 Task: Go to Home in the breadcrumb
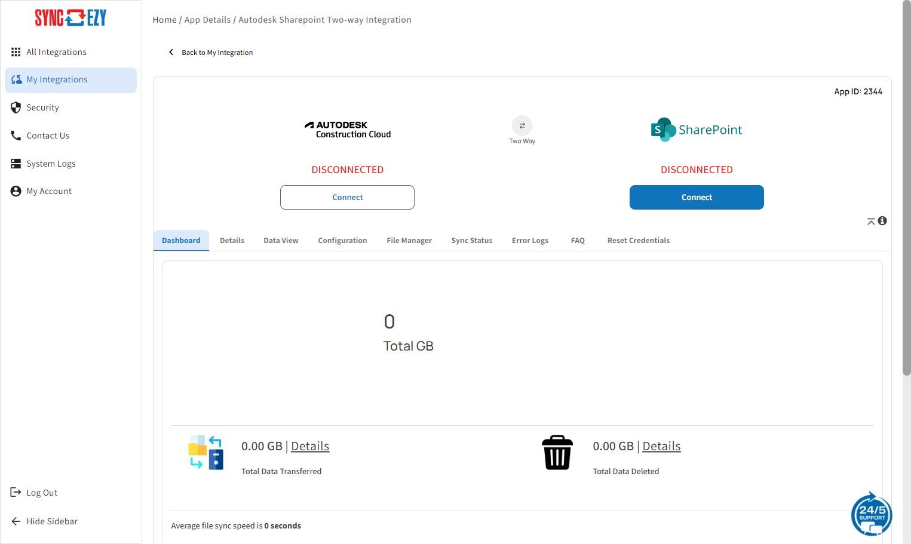click(164, 20)
